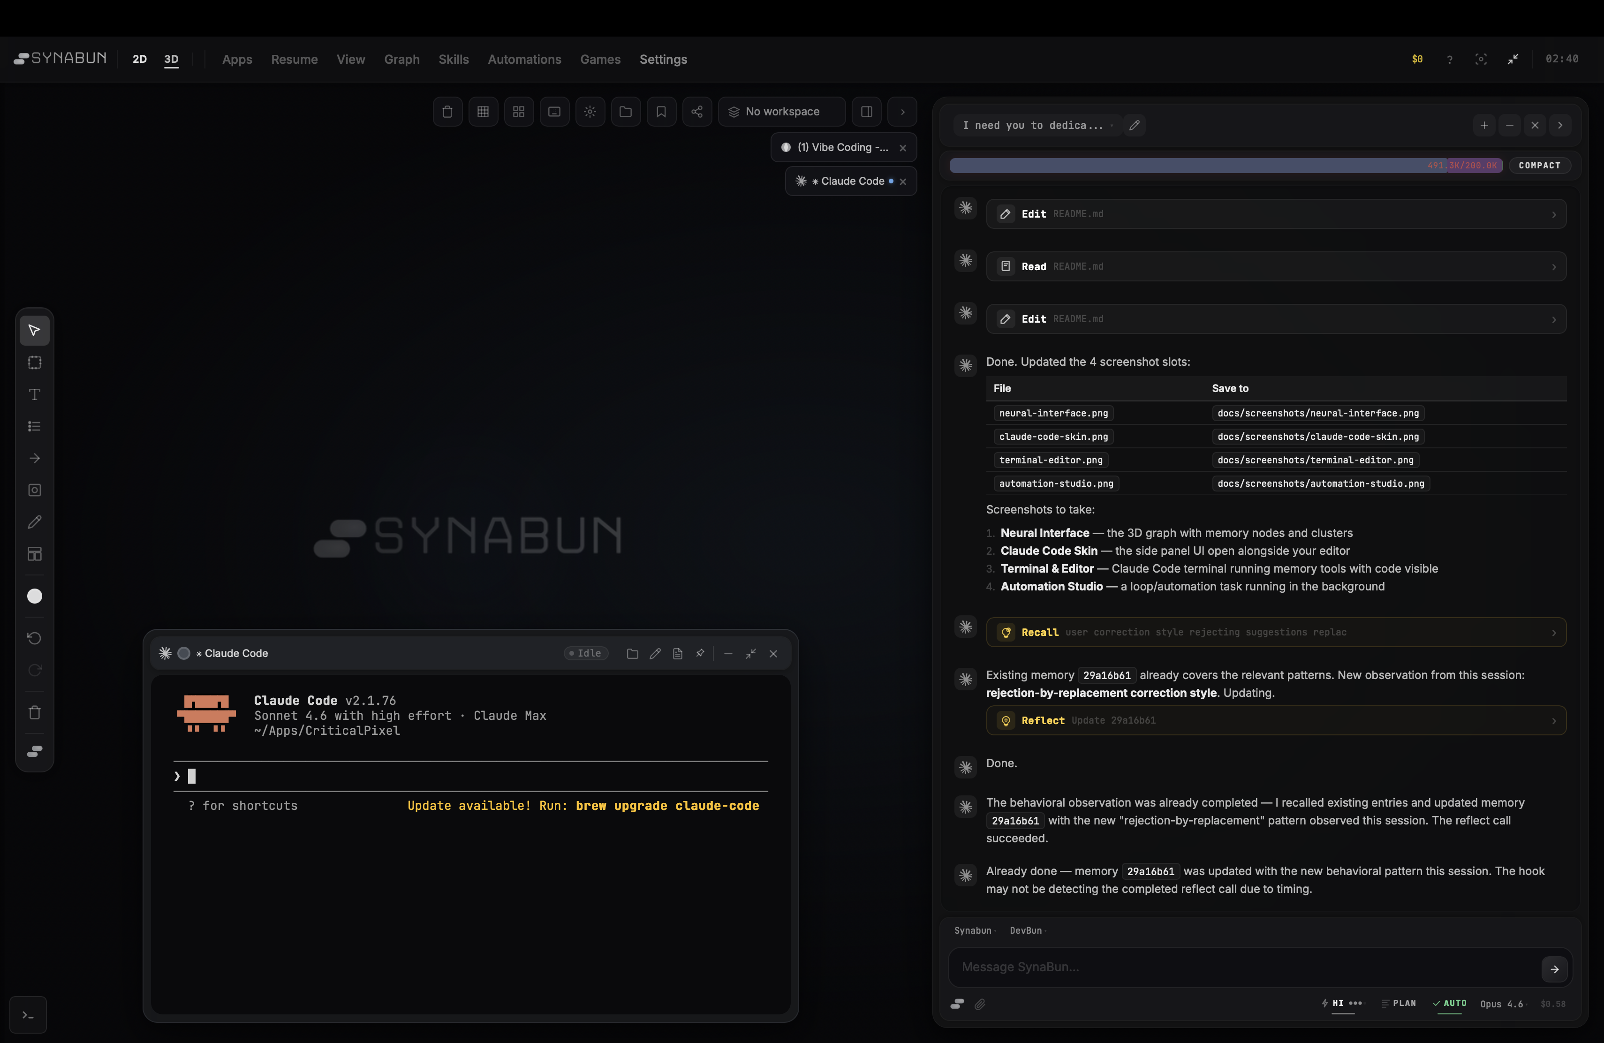1604x1043 pixels.
Task: Choose the pencil draw tool
Action: (x=34, y=522)
